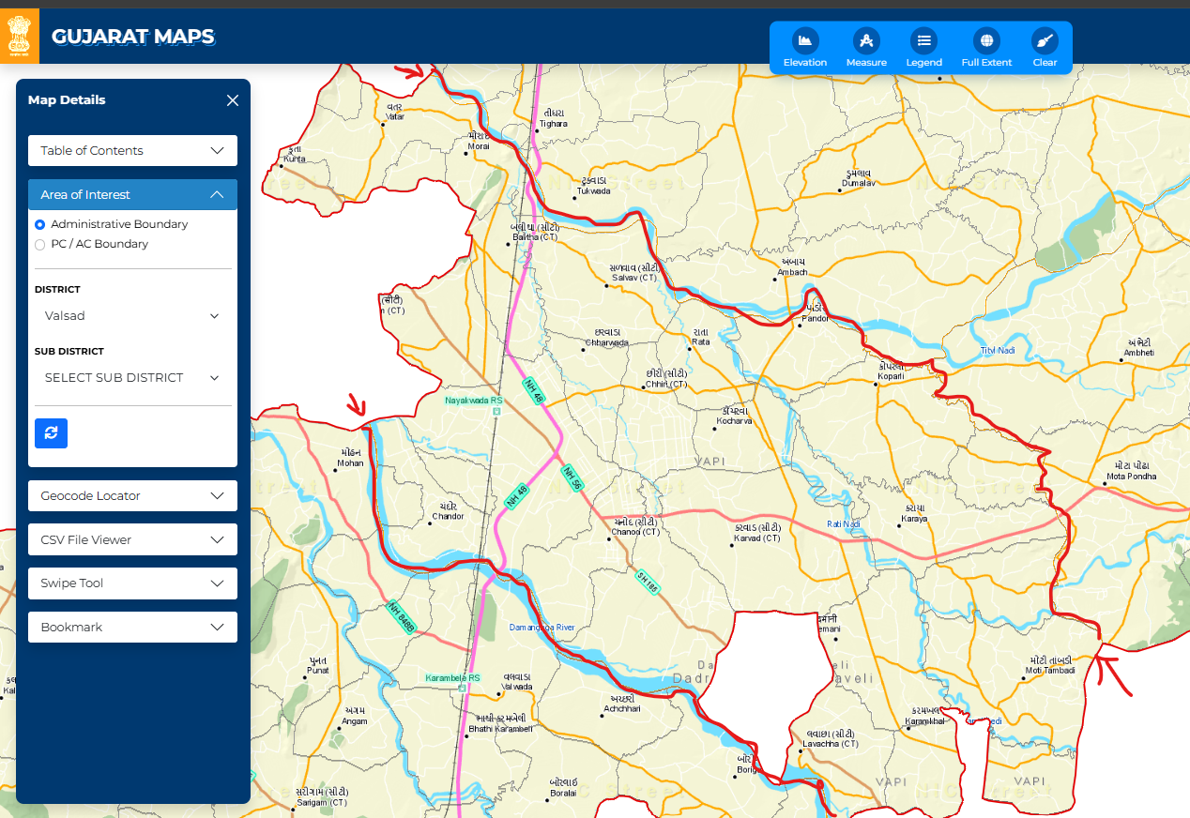Close the Map Details panel
Screen dimensions: 1190x818
pos(233,100)
